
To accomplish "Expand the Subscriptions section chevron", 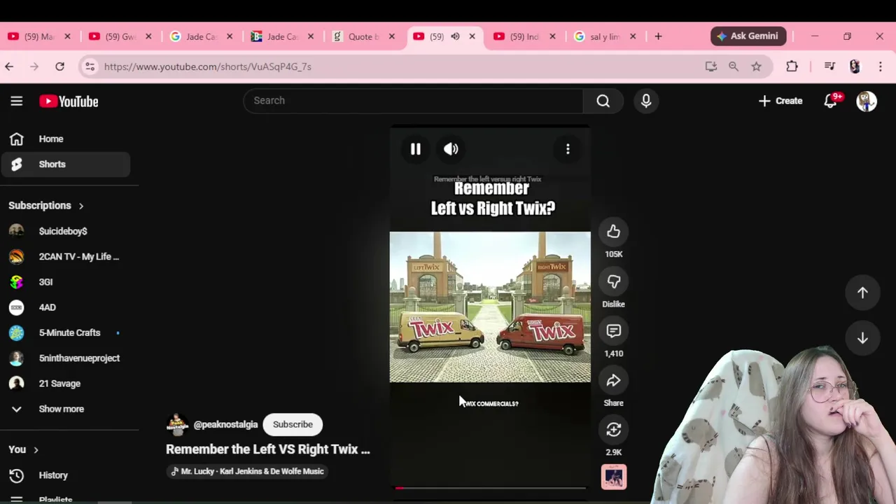I will (x=81, y=206).
